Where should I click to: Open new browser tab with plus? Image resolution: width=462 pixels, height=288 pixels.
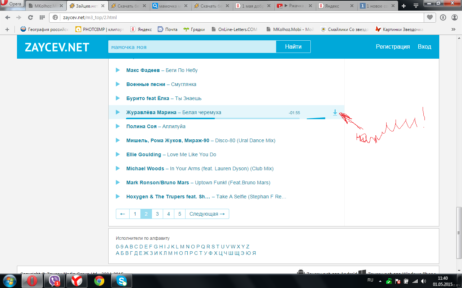404,6
